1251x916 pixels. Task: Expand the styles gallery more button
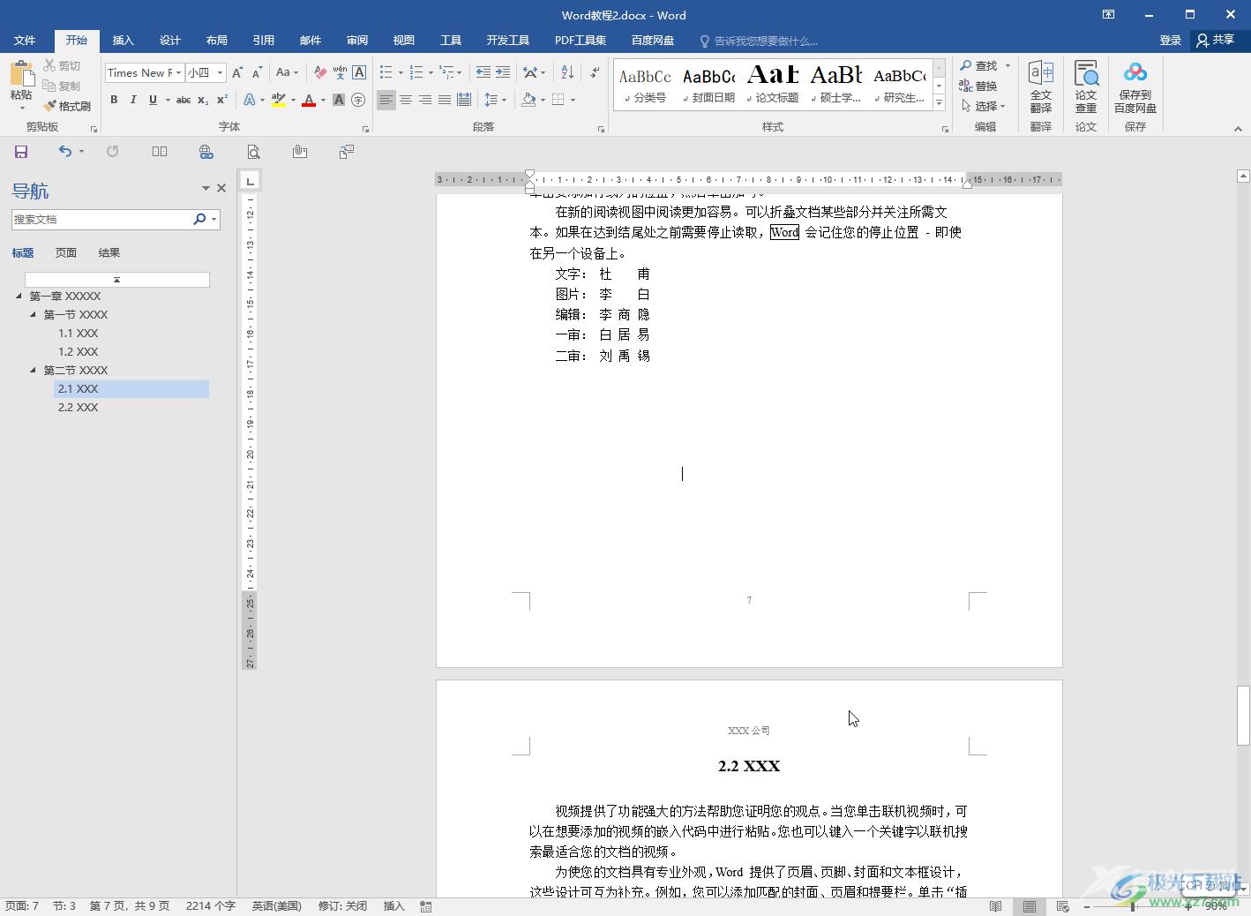point(940,103)
